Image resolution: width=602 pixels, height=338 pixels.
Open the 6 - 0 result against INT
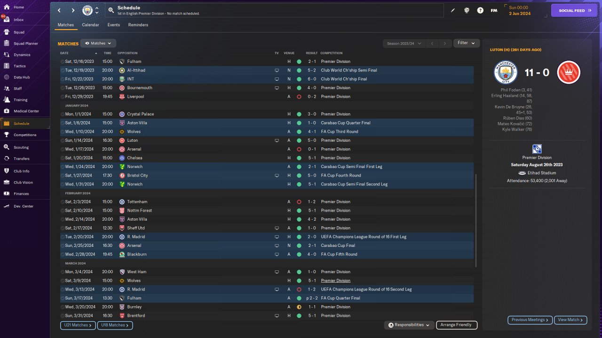point(312,79)
